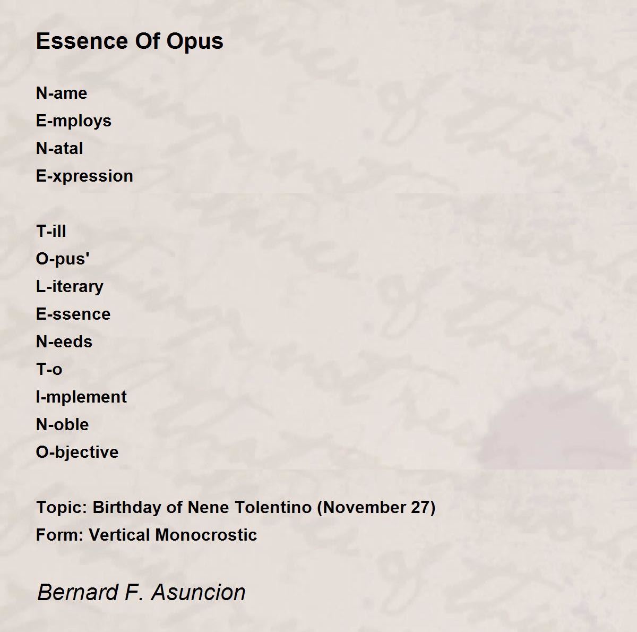The height and width of the screenshot is (632, 637).
Task: Click the line N-oble
Action: pyautogui.click(x=62, y=424)
